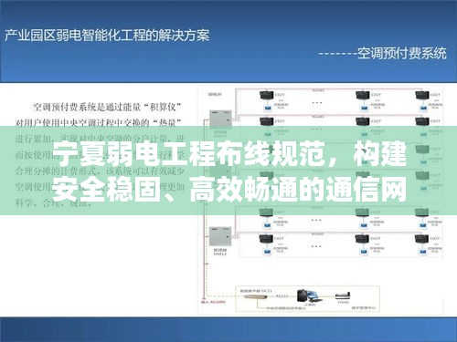Click the top-right black meter device icon

(422, 95)
